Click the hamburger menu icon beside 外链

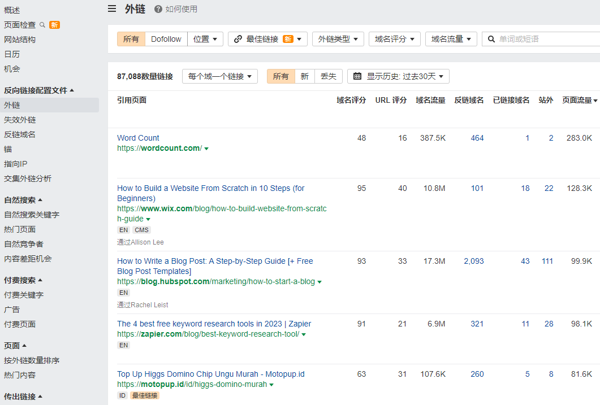(x=112, y=9)
